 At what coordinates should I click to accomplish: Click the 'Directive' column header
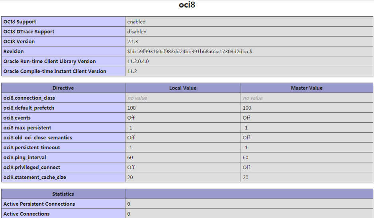(x=63, y=88)
